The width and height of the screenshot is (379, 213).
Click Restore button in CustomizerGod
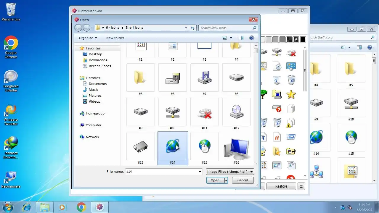click(281, 186)
